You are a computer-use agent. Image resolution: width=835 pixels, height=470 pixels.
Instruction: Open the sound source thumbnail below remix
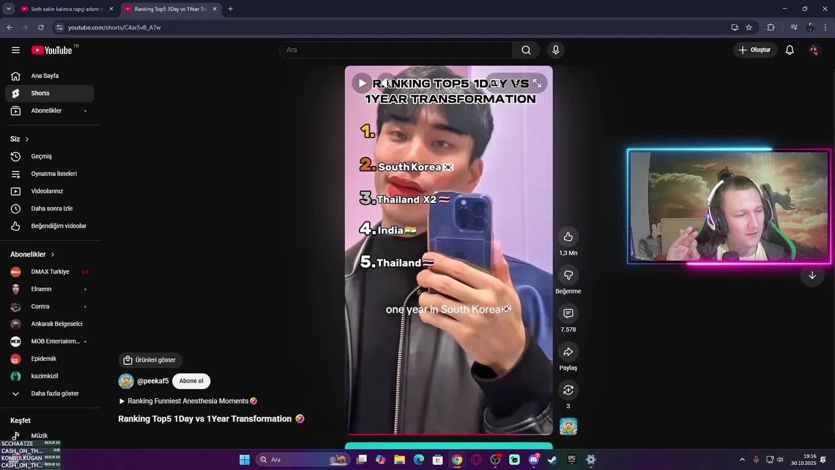tap(568, 426)
